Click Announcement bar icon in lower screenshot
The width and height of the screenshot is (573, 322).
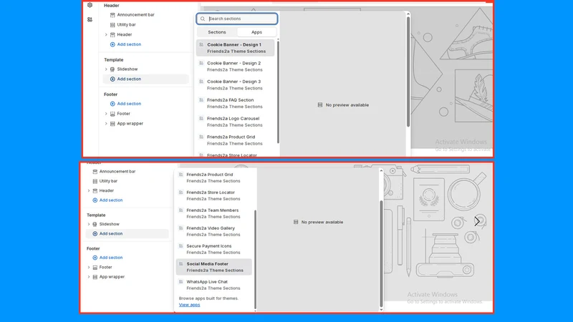click(95, 172)
